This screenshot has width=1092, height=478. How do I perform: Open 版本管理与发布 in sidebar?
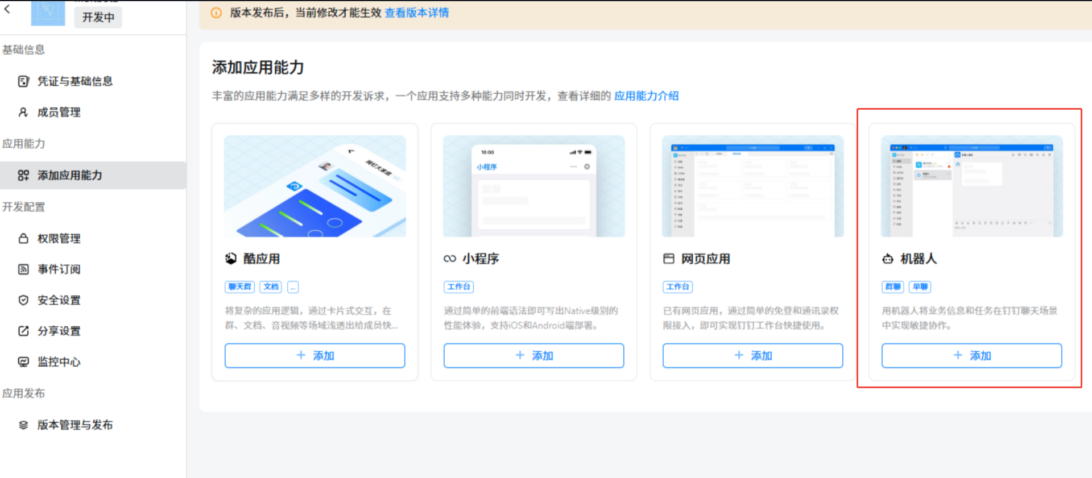pos(75,425)
